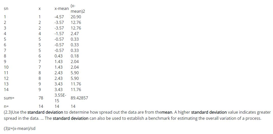Select the 2.47 cell in row 4
The width and height of the screenshot is (273, 134).
(75, 34)
